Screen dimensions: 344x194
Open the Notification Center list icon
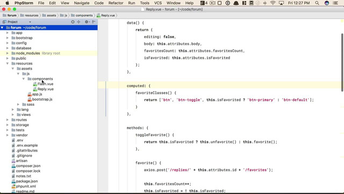(x=335, y=3)
